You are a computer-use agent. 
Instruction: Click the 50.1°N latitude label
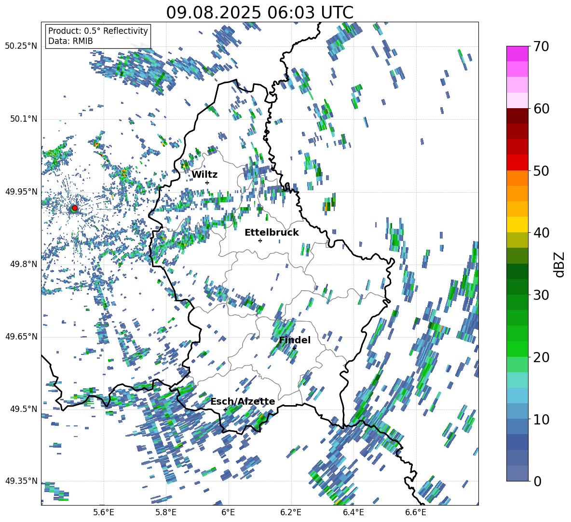(24, 119)
